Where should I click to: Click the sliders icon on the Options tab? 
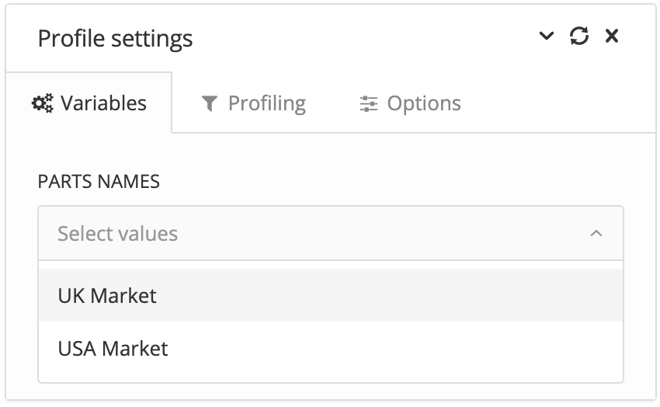(x=368, y=104)
